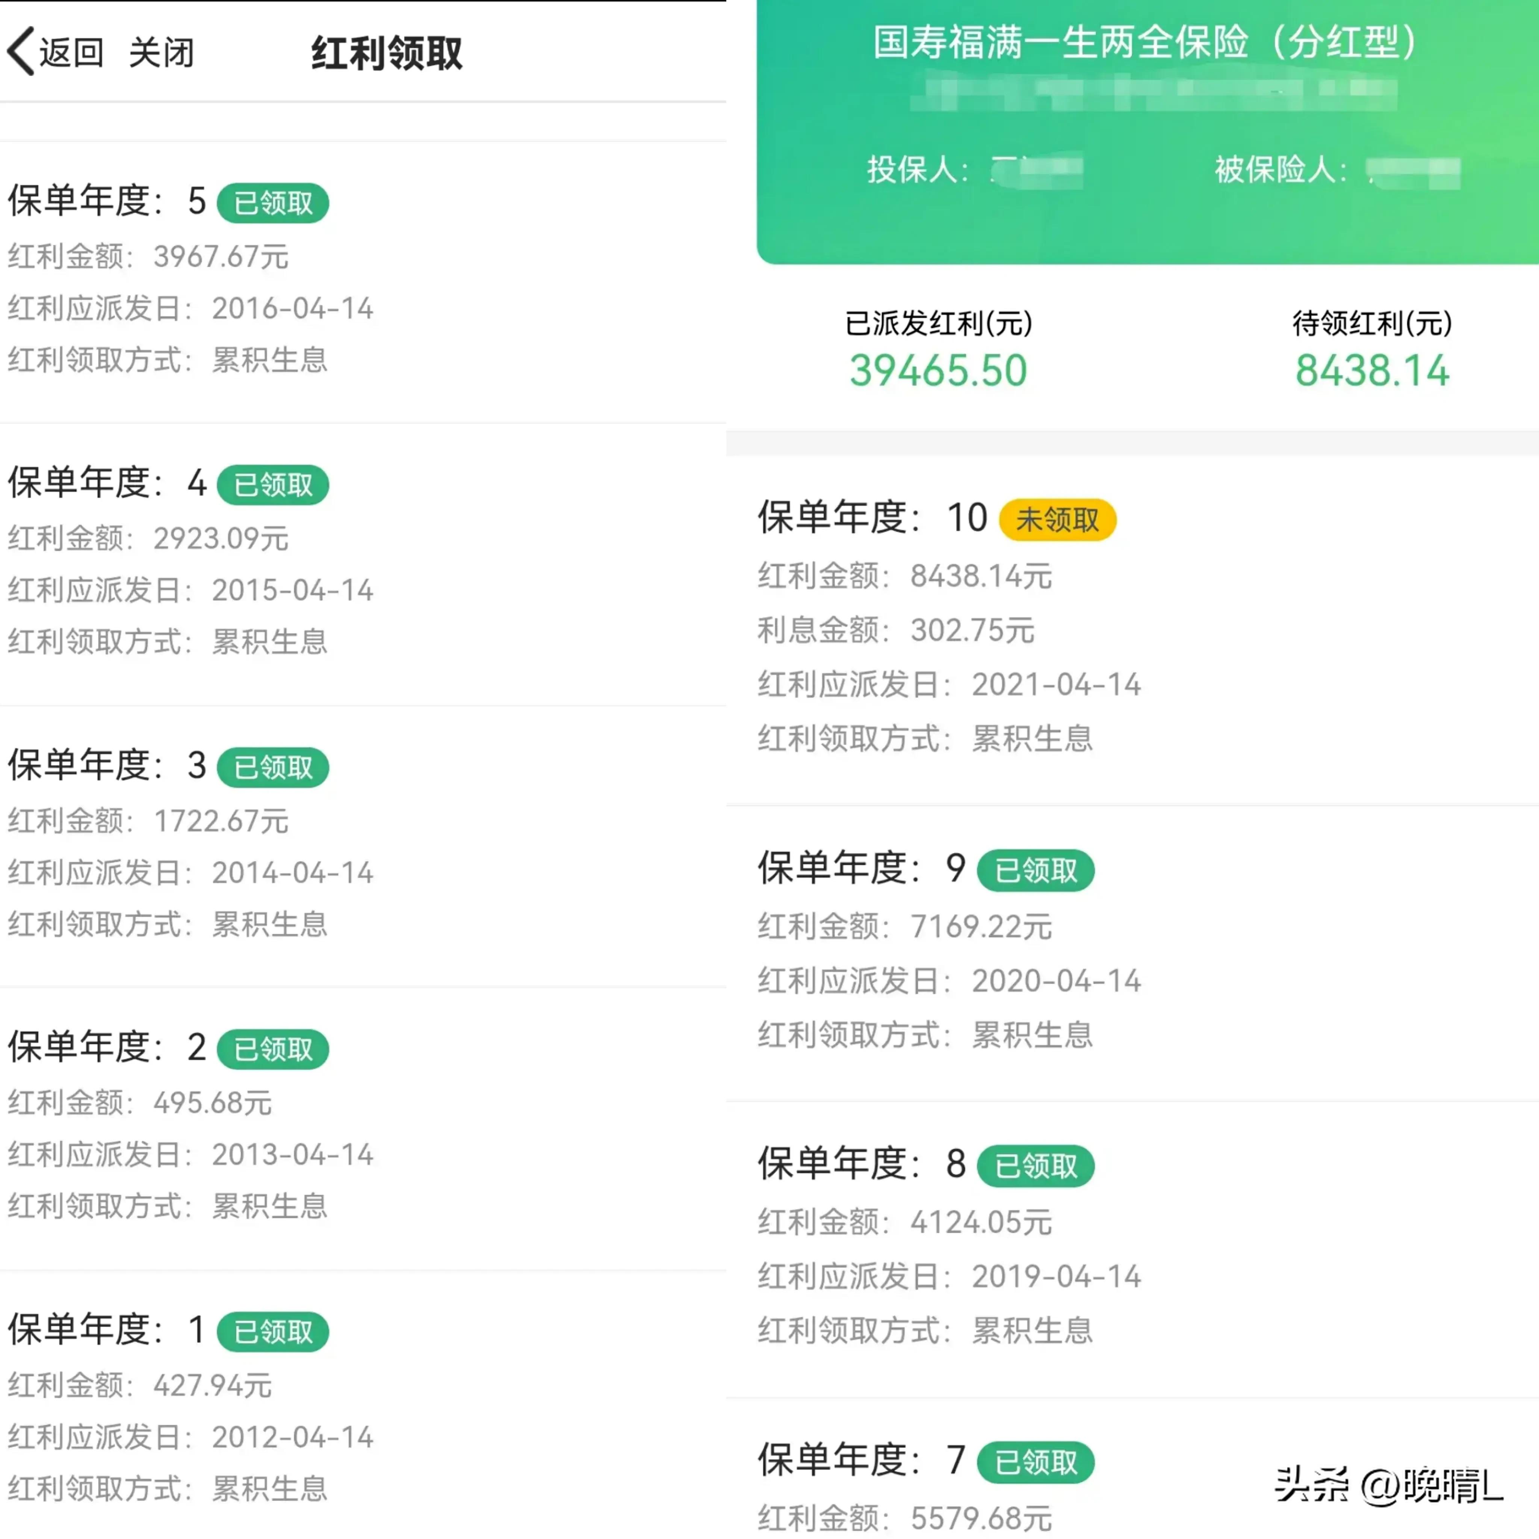Click the payout date 2013-04-14
1539x1539 pixels.
pyautogui.click(x=293, y=1156)
